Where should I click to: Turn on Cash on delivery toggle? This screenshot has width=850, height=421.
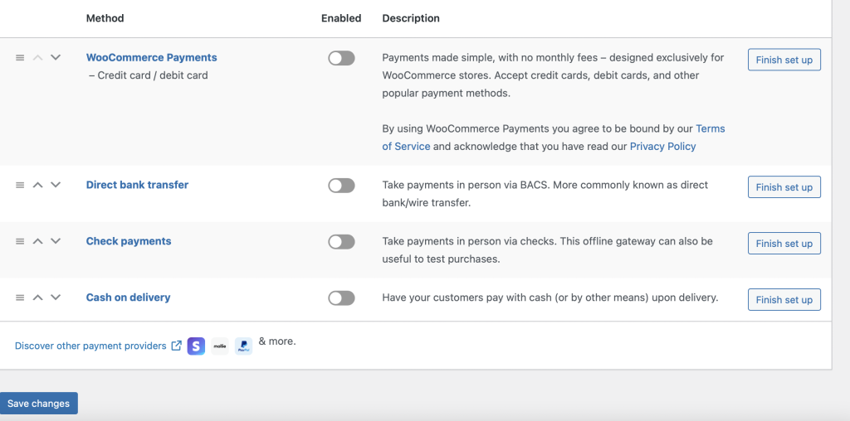(341, 298)
